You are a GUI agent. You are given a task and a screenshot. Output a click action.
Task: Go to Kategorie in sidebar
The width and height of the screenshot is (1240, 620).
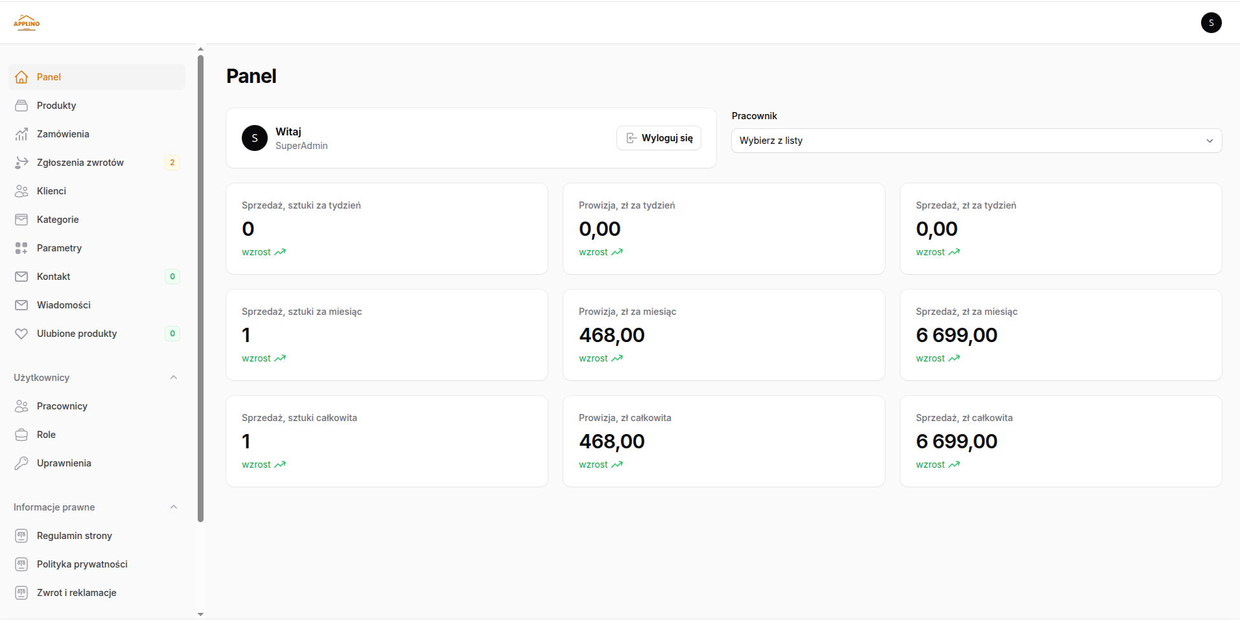pyautogui.click(x=58, y=220)
